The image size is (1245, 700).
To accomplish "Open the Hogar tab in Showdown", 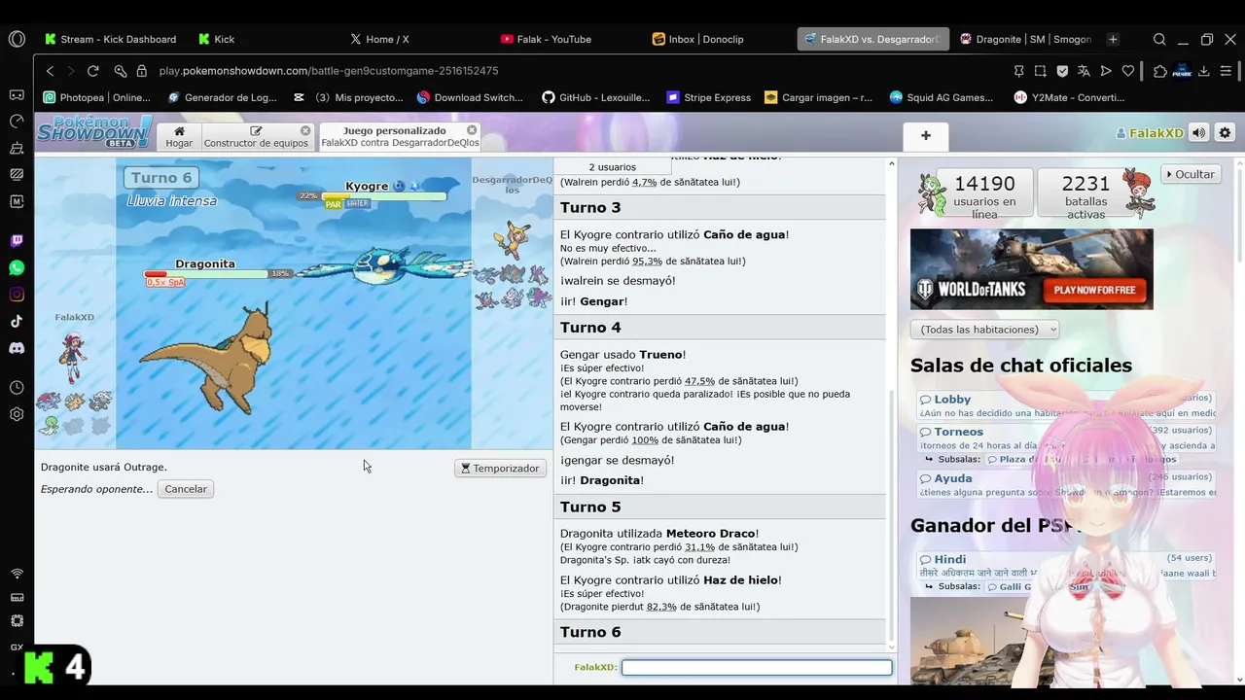I will (x=179, y=136).
